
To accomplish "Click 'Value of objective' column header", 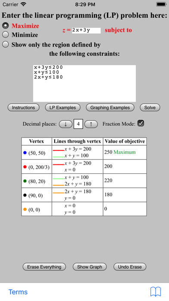I will [125, 141].
